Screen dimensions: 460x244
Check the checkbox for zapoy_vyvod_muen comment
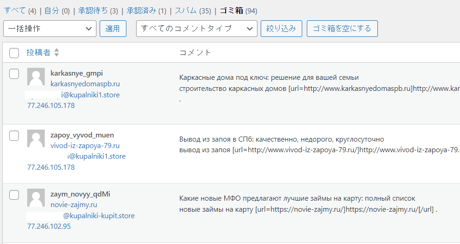[x=14, y=136]
